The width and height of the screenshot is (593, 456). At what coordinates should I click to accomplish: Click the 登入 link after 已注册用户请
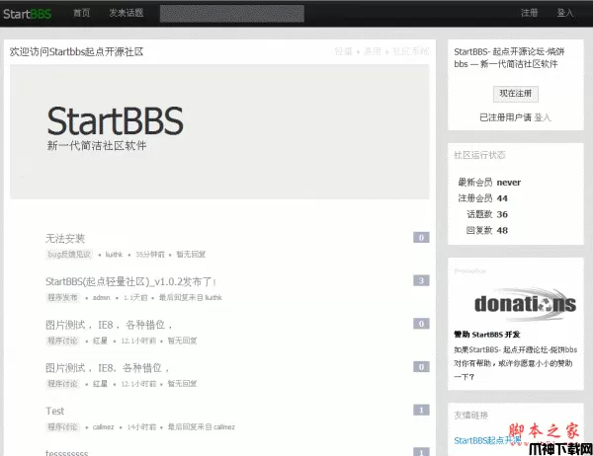pyautogui.click(x=543, y=117)
